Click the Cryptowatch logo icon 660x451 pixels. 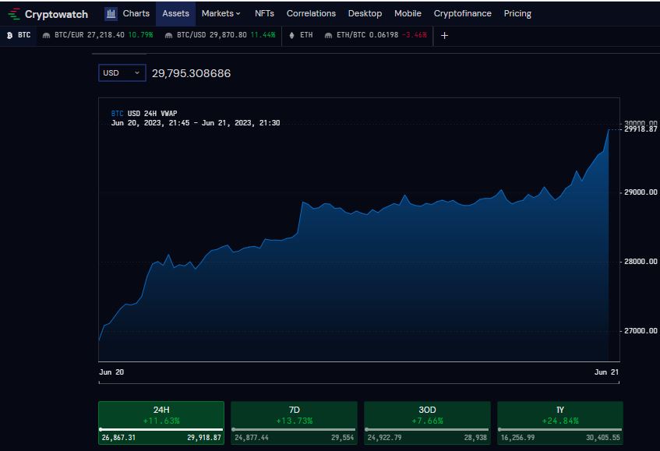tap(12, 13)
